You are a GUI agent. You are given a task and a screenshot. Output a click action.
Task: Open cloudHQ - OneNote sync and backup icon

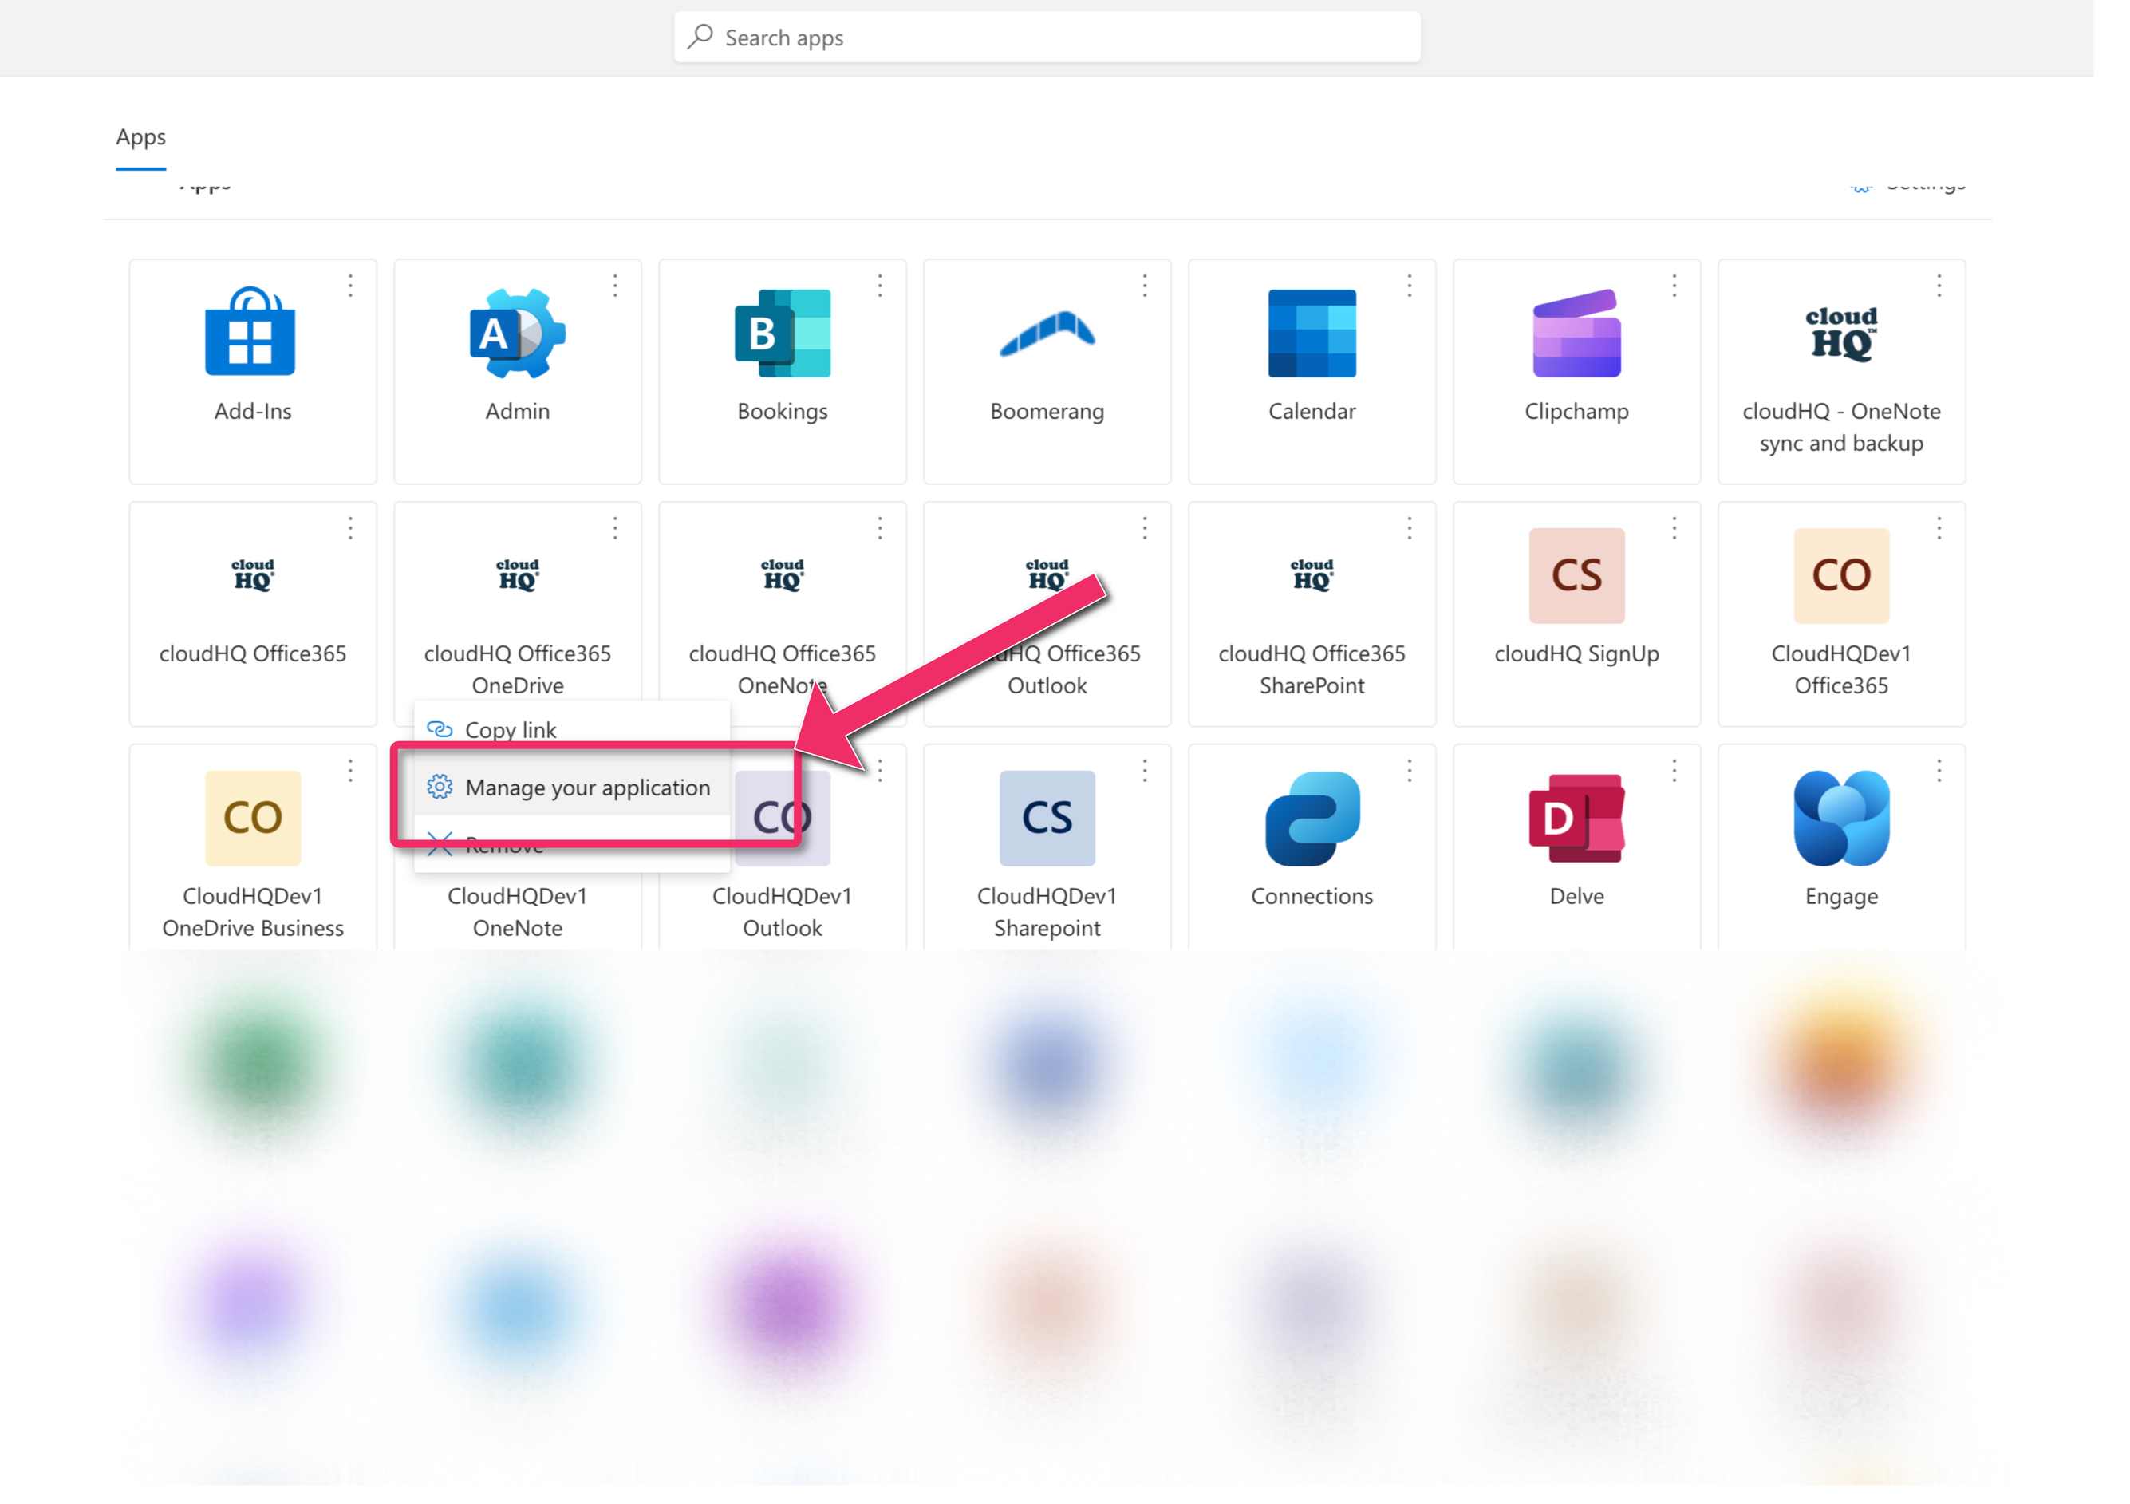point(1840,333)
